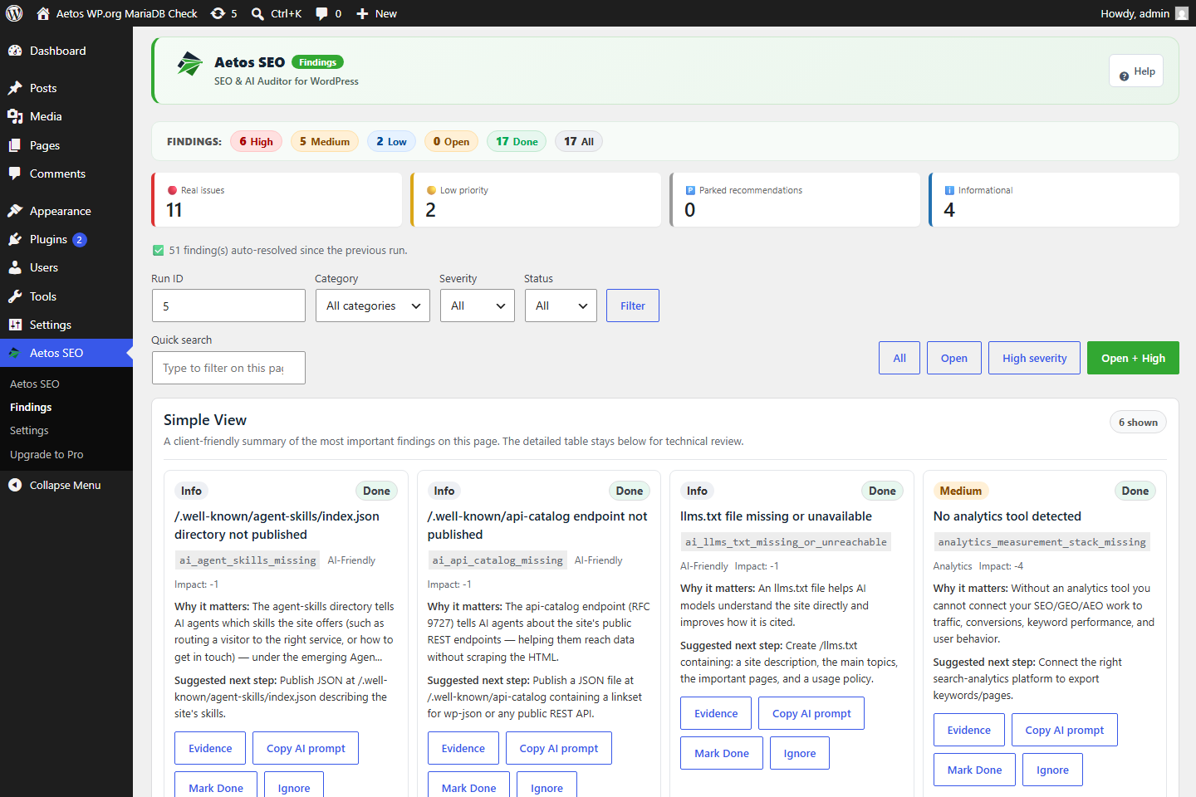Select the 17 All findings pill
The height and width of the screenshot is (797, 1196).
pos(579,141)
